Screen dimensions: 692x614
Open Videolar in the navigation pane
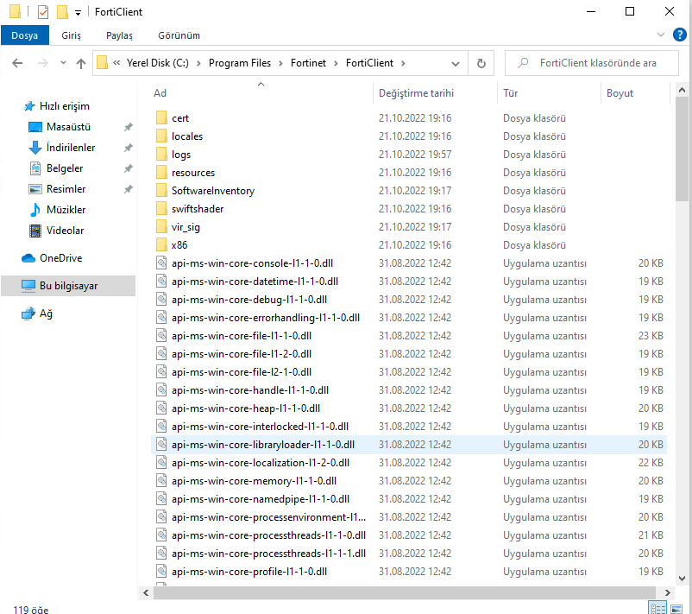[65, 231]
